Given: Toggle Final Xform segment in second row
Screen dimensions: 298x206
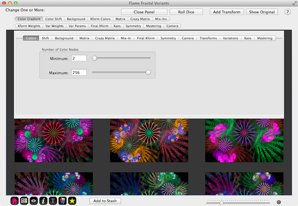Looking at the screenshot, I should (x=99, y=26).
